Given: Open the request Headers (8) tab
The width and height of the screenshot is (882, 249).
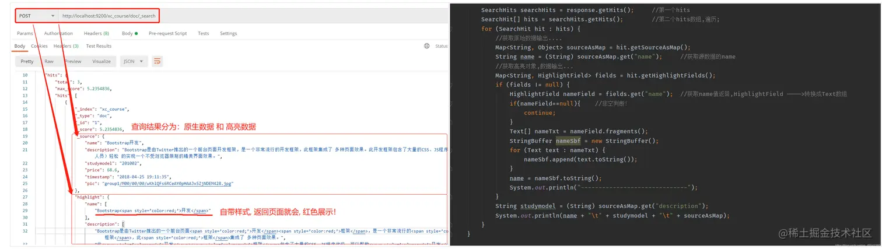Looking at the screenshot, I should [97, 33].
